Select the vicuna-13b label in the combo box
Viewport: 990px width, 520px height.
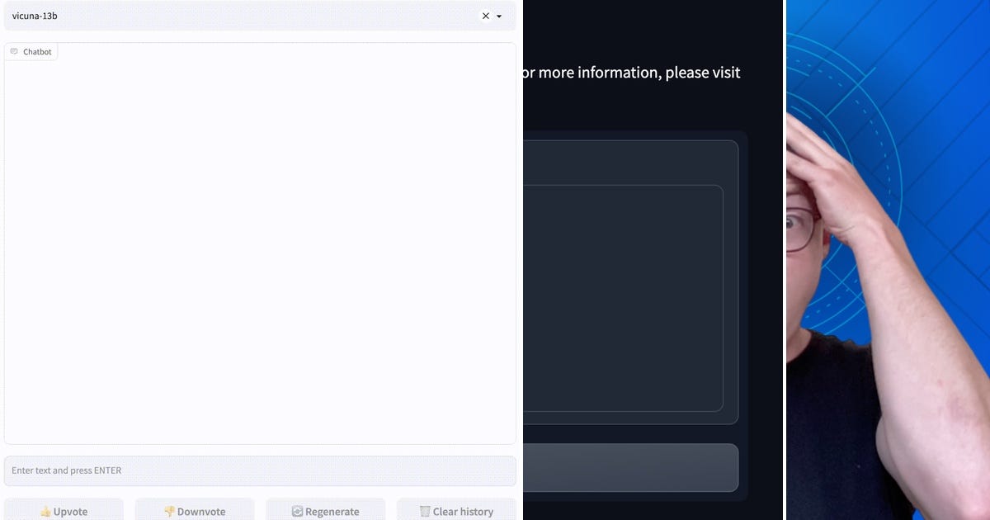[35, 16]
